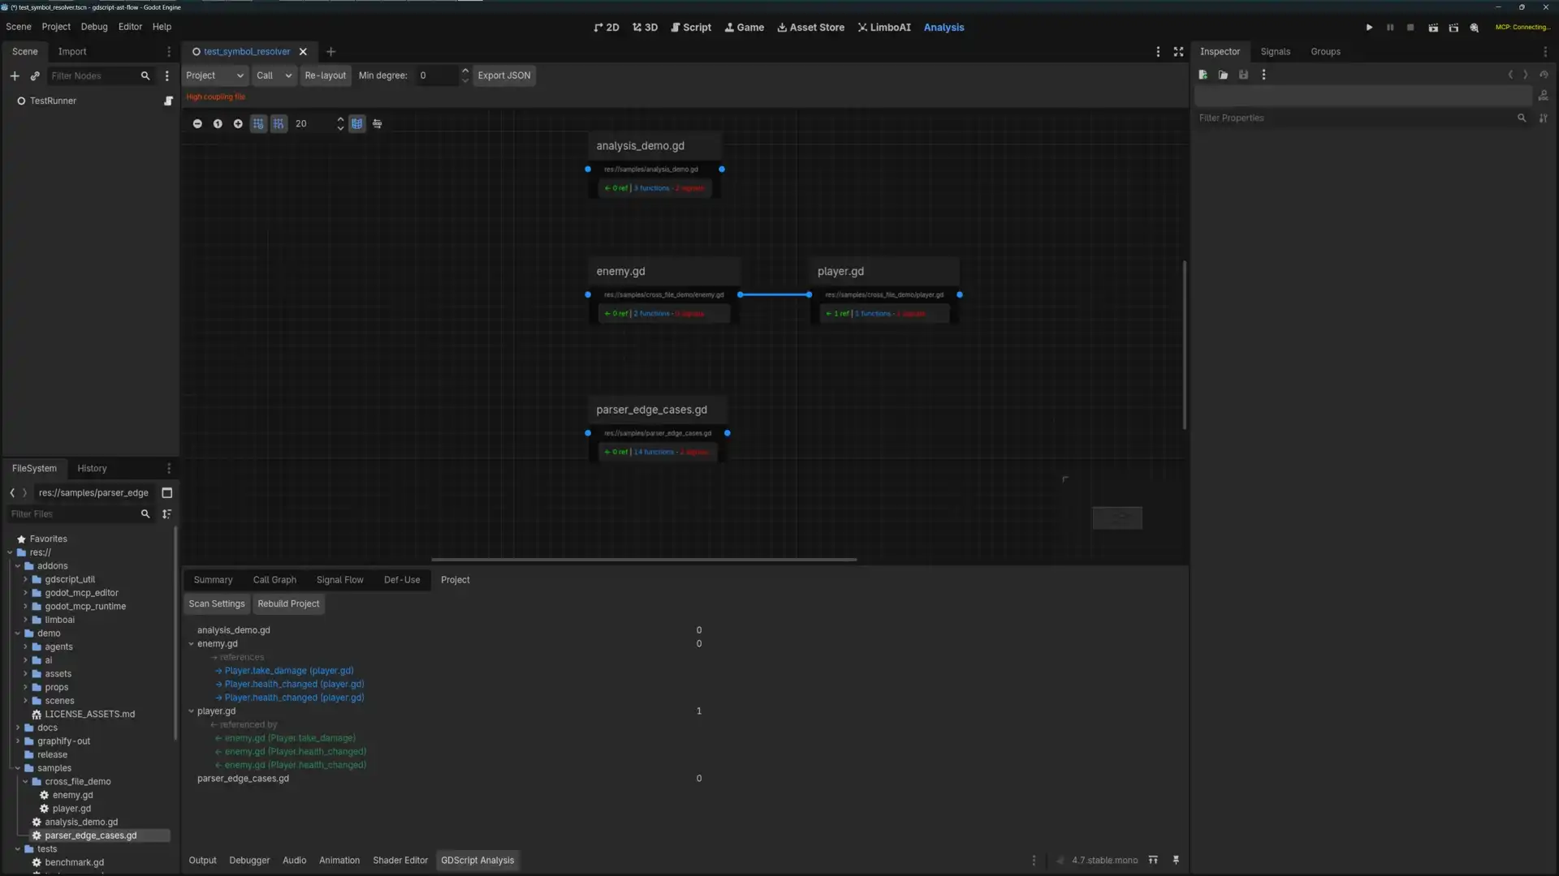Switch to the Signals dock tab
The height and width of the screenshot is (876, 1559).
tap(1275, 52)
